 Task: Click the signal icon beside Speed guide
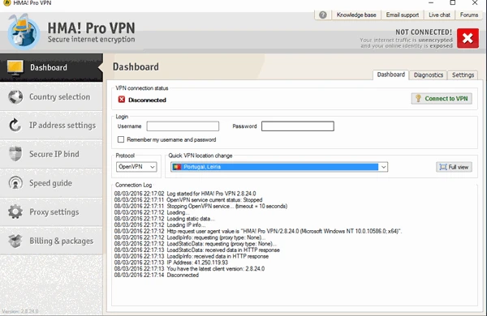[x=15, y=183]
